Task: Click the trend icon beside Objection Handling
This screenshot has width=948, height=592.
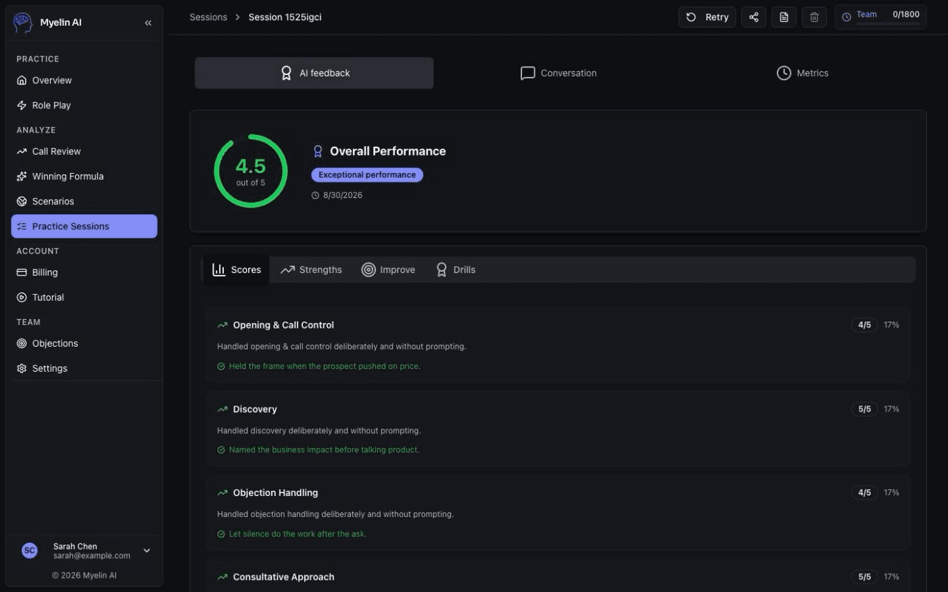Action: click(222, 493)
